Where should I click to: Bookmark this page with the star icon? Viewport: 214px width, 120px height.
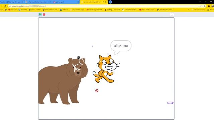click(x=204, y=6)
